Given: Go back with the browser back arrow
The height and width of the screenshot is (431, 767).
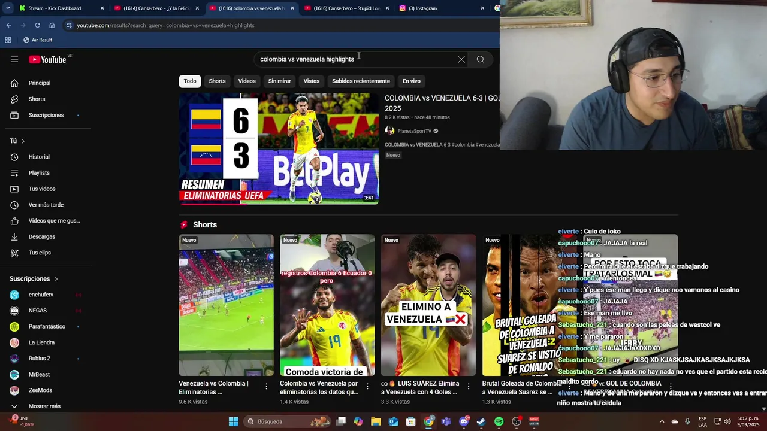Looking at the screenshot, I should [x=8, y=25].
